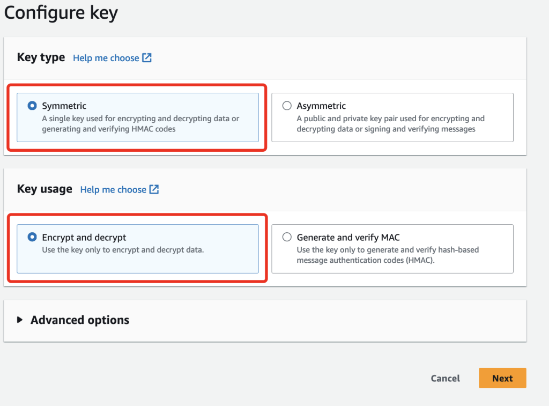The width and height of the screenshot is (549, 406).
Task: Click the 'Advanced options' section title
Action: pyautogui.click(x=80, y=320)
